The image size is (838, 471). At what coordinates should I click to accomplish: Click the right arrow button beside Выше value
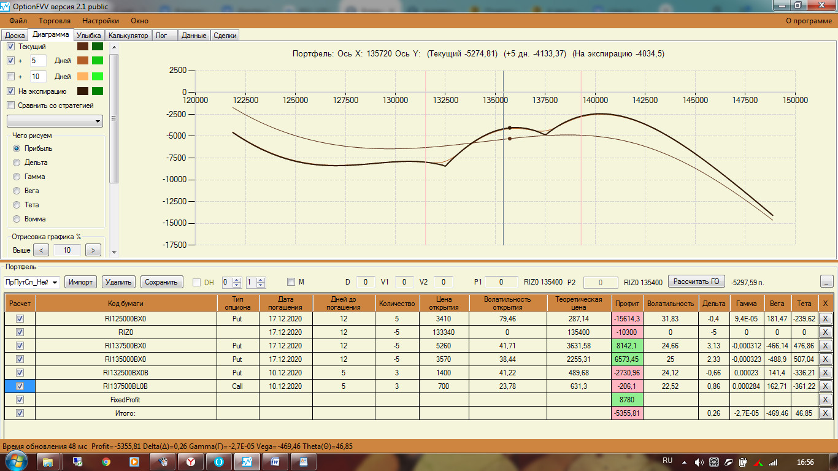[93, 250]
